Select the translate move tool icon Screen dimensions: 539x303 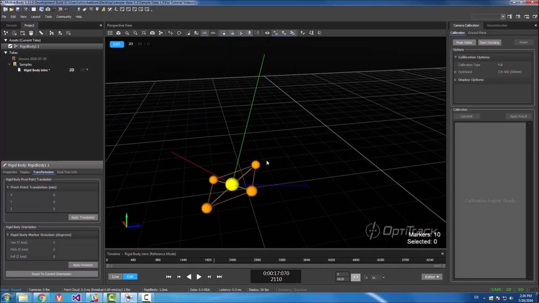(171, 33)
